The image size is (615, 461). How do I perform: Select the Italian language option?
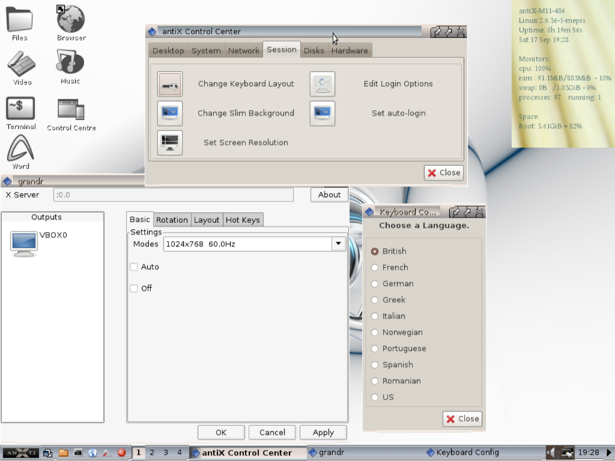point(375,316)
